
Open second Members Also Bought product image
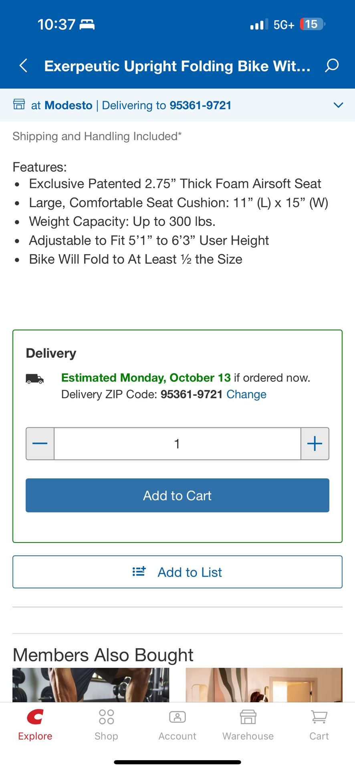click(x=264, y=685)
